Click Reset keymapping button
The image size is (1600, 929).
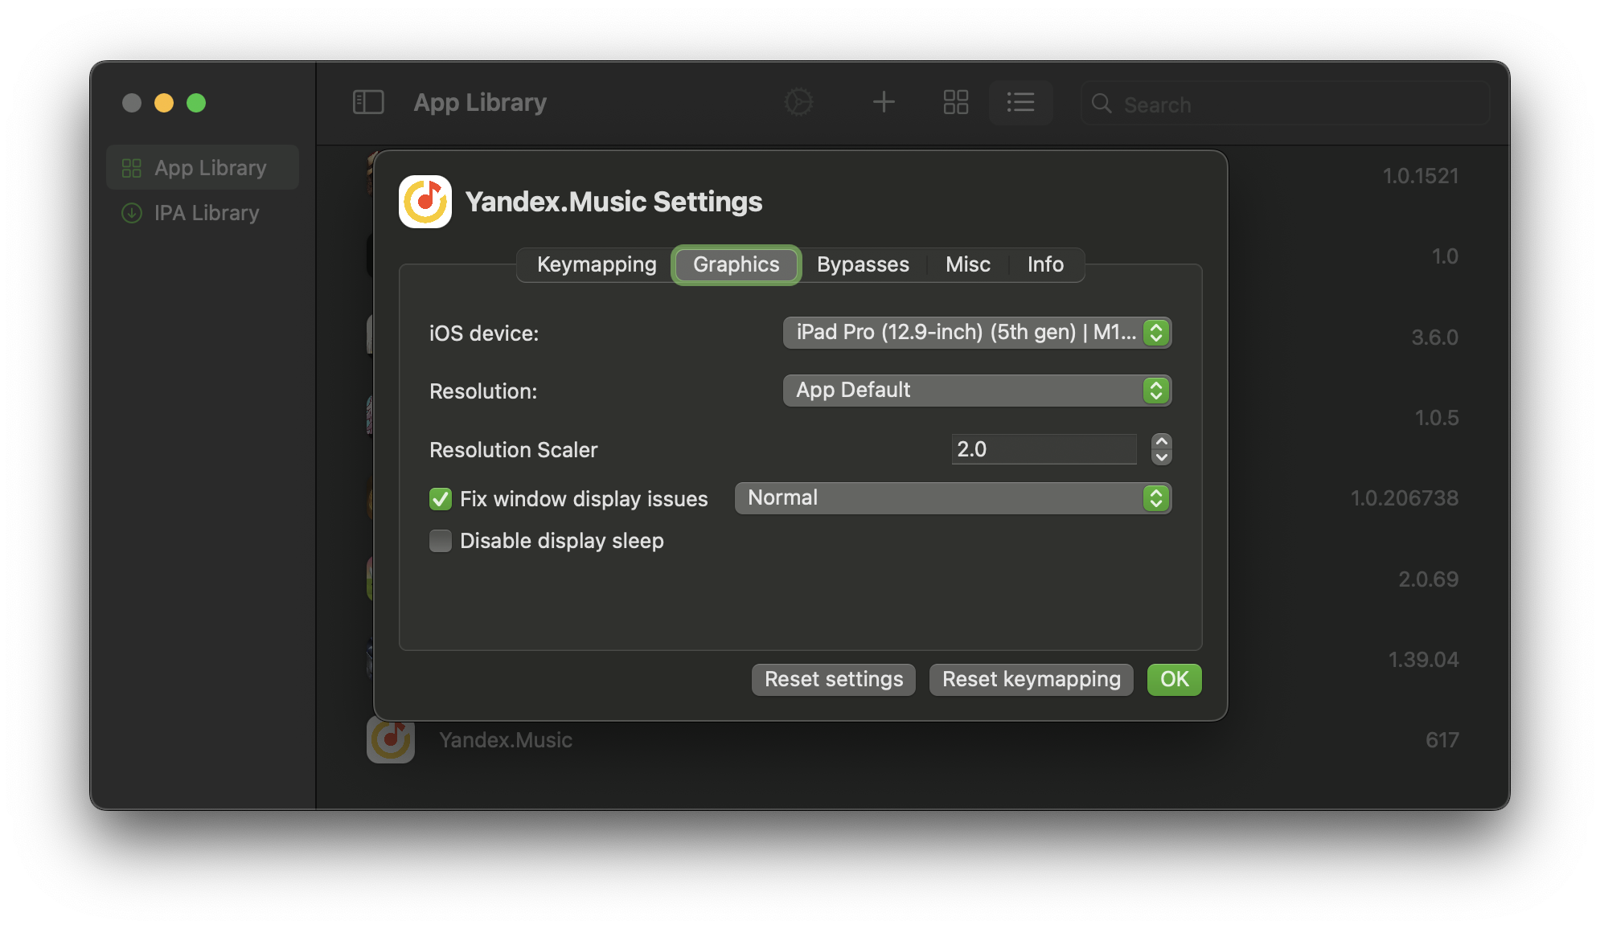point(1031,679)
